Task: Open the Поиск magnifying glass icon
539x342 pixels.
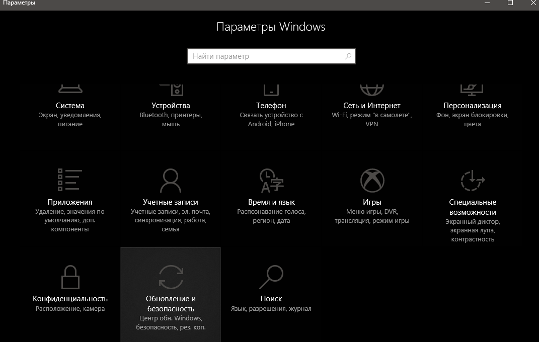Action: (x=271, y=277)
